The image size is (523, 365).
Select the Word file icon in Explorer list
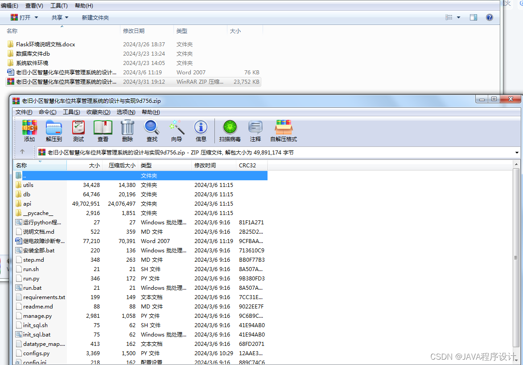click(10, 72)
